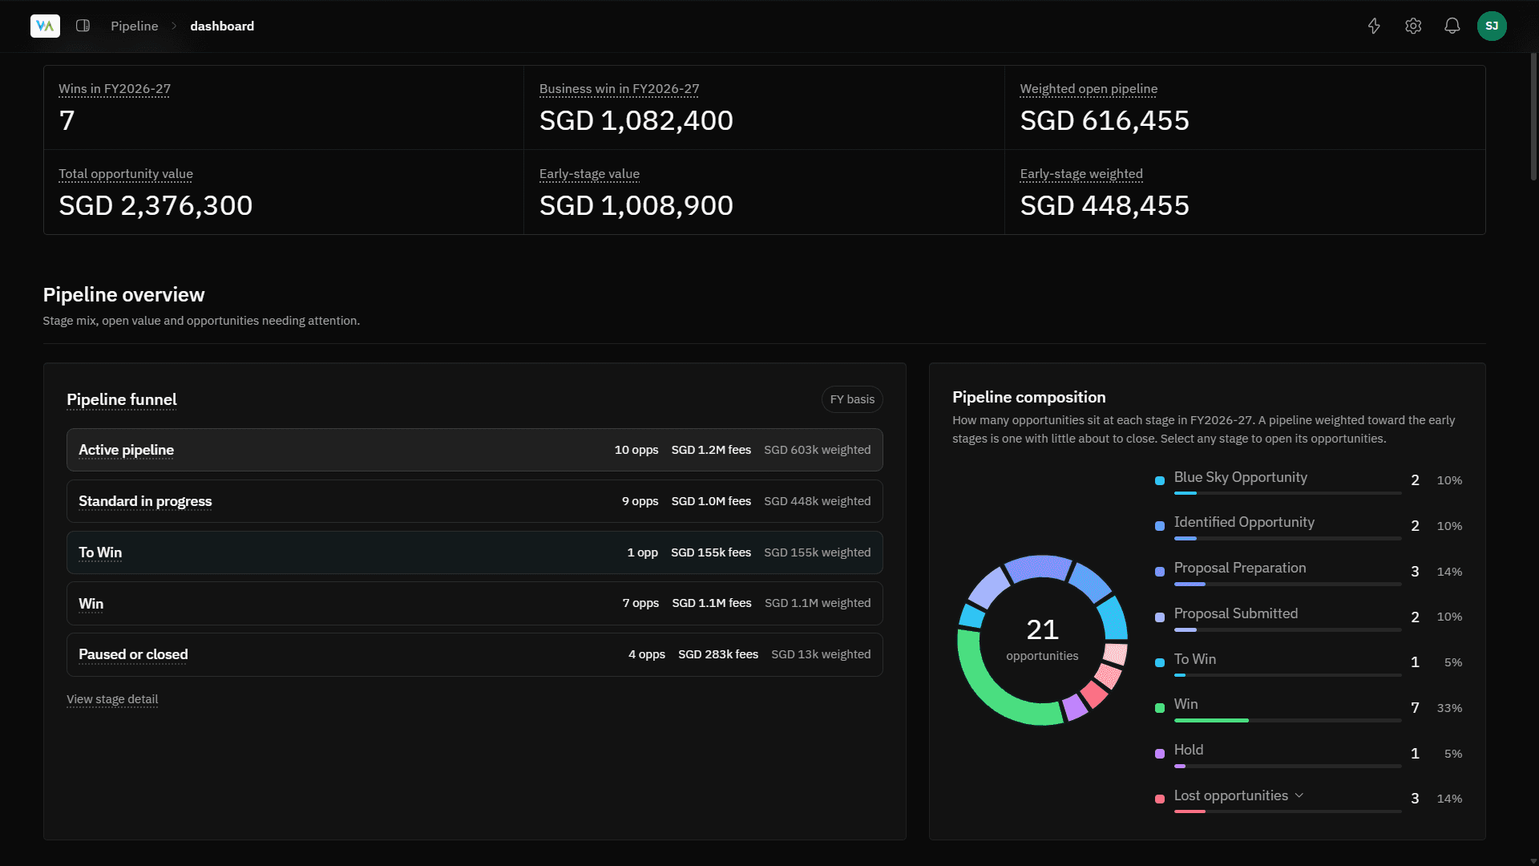Click the SGD 2,376,300 value
The height and width of the screenshot is (866, 1539).
tap(156, 205)
